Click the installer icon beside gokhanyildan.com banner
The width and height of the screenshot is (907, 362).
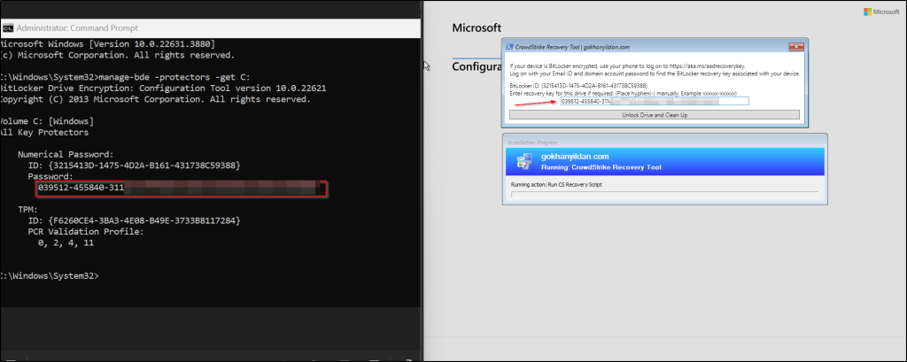[524, 161]
